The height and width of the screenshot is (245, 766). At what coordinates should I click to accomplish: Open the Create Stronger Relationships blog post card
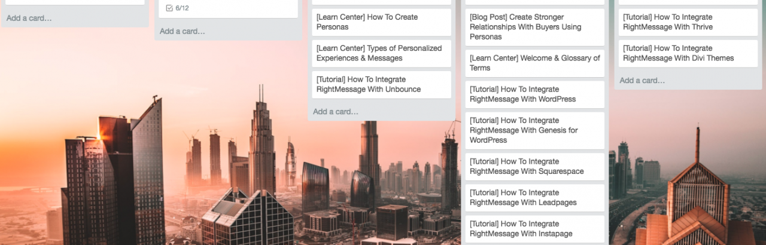click(x=534, y=27)
